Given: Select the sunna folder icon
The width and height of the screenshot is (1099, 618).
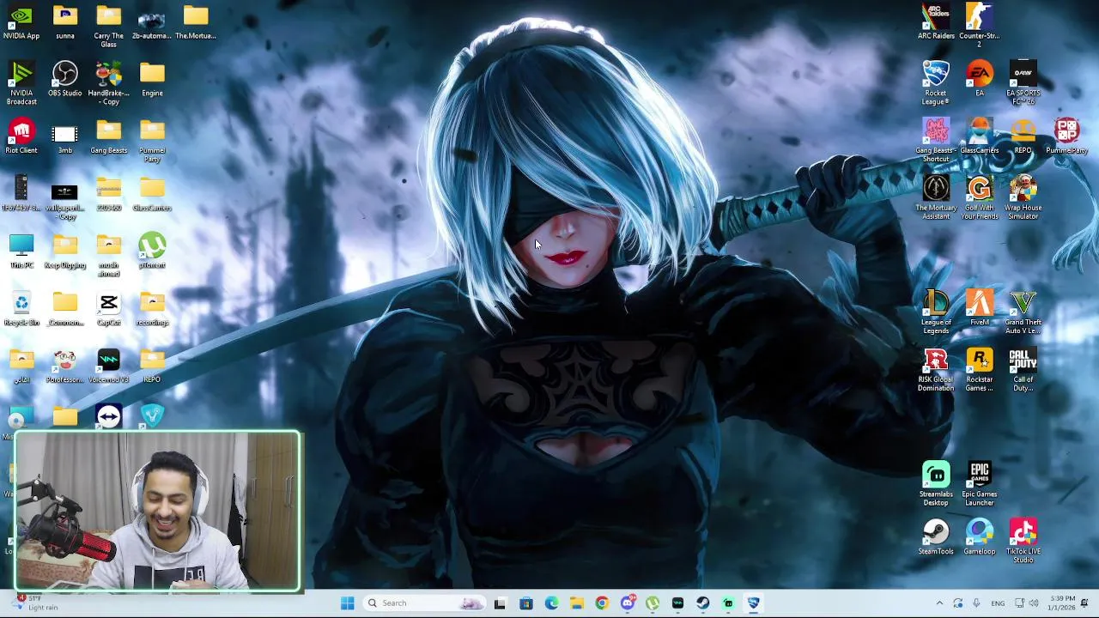Looking at the screenshot, I should pos(65,22).
